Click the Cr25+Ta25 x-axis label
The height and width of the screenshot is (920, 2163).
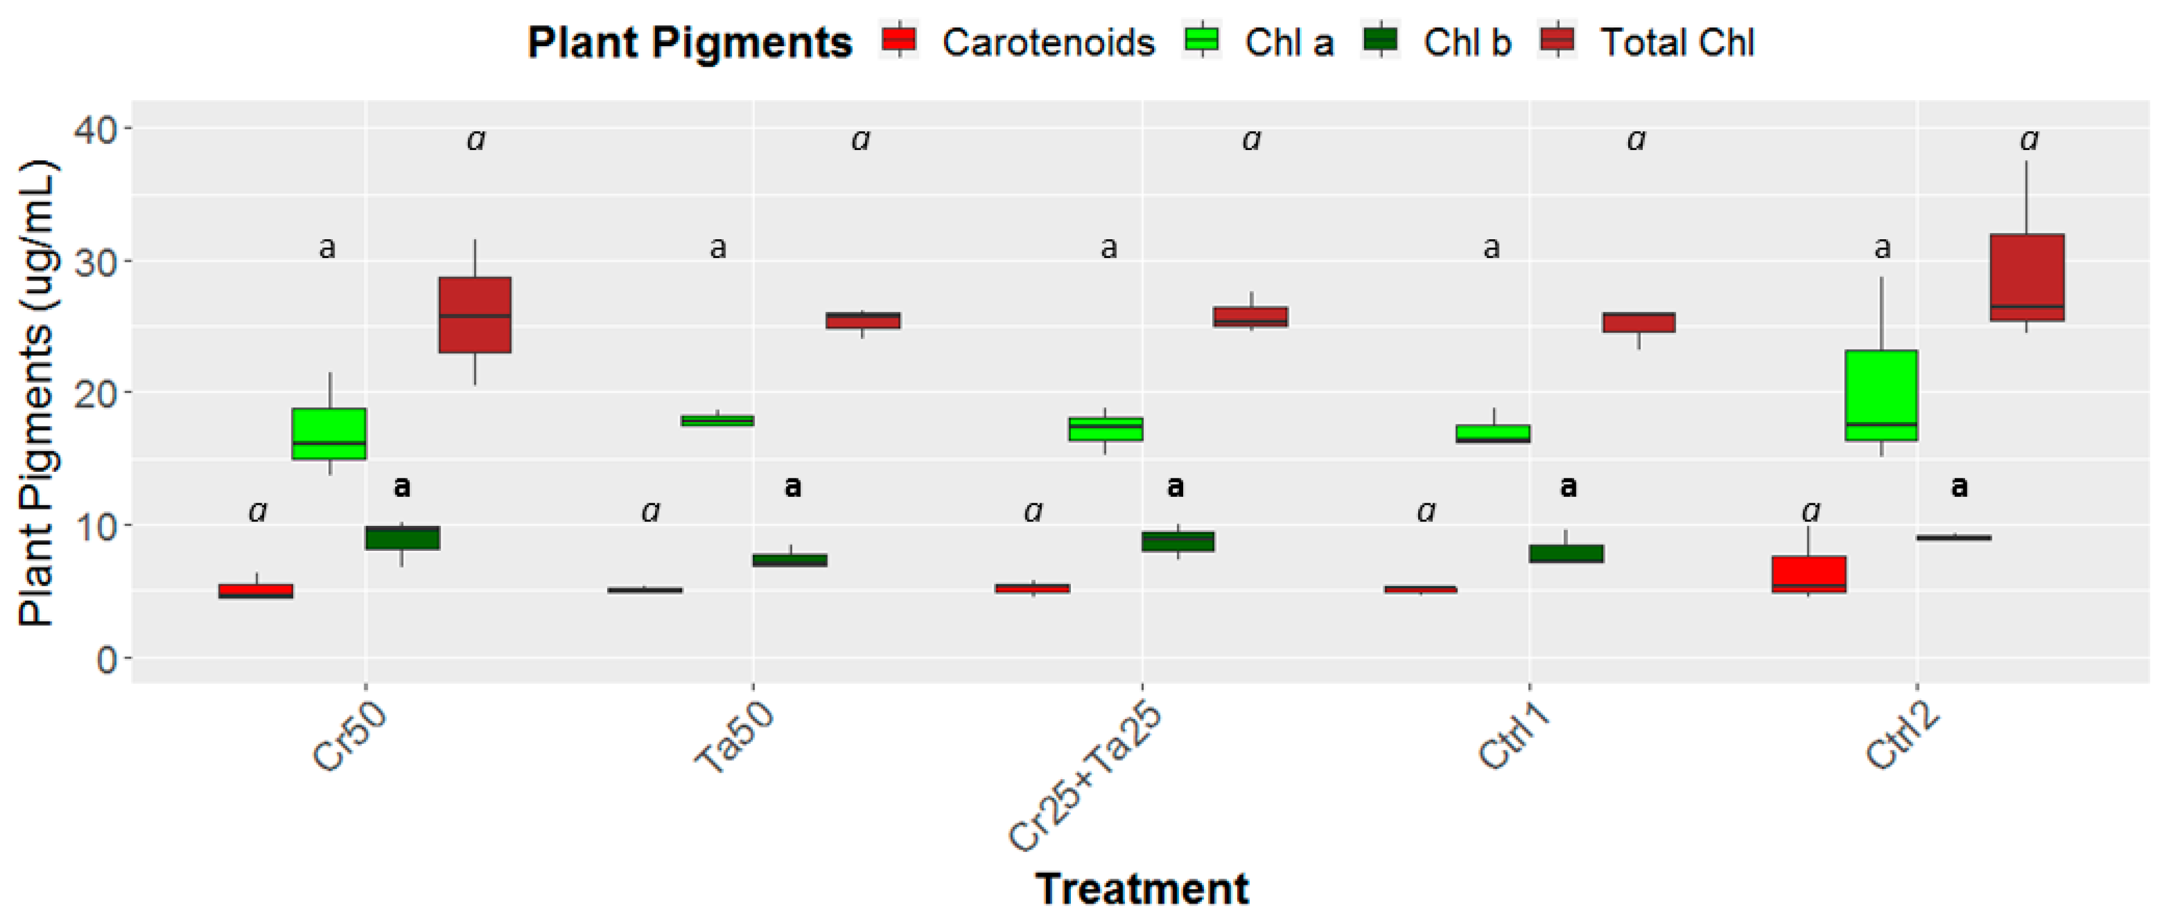[x=1085, y=777]
